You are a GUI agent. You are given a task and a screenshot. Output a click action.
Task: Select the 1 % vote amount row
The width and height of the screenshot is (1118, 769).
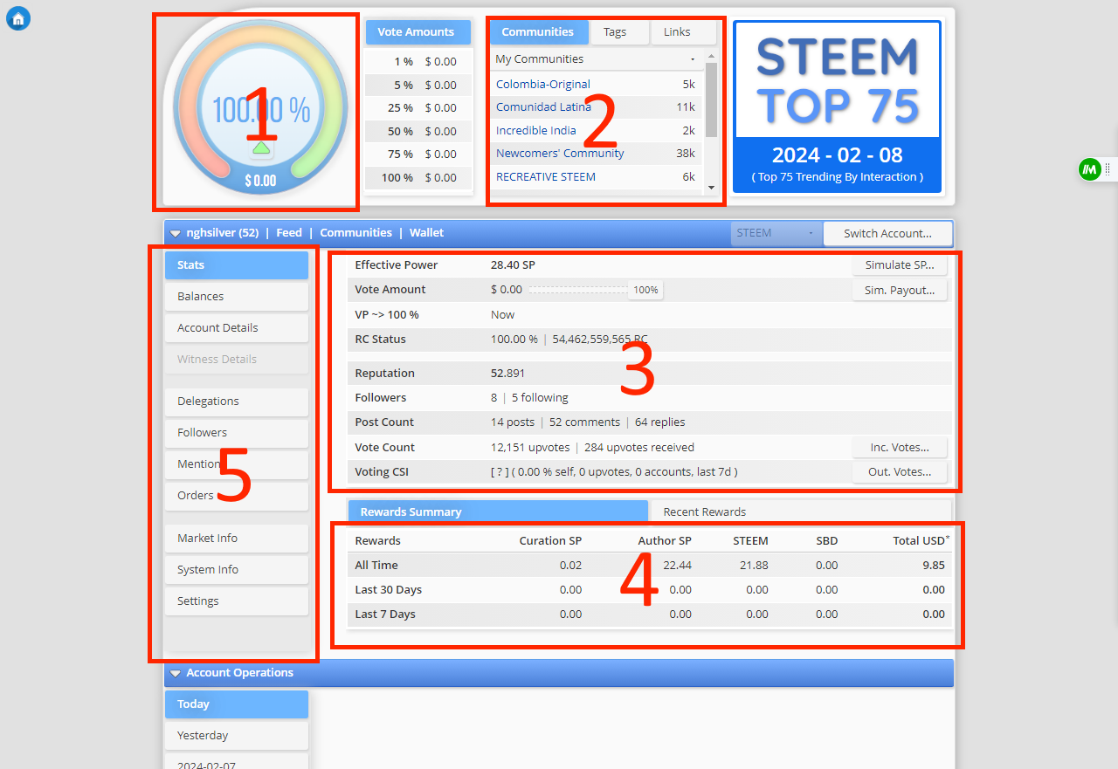point(419,62)
